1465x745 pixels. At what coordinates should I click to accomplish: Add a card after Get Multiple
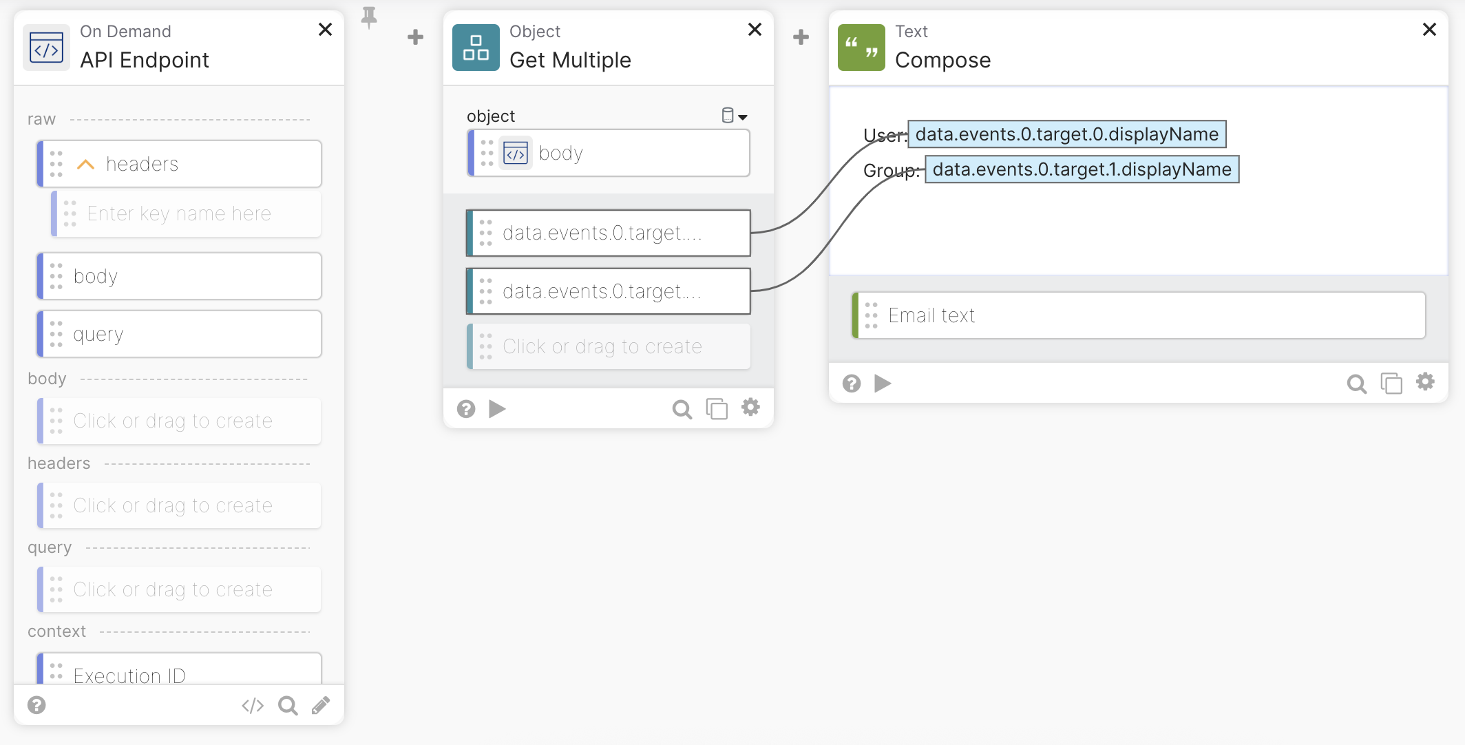801,37
